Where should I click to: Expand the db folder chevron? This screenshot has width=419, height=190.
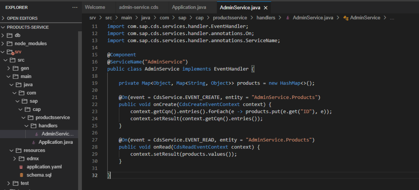(x=3, y=35)
